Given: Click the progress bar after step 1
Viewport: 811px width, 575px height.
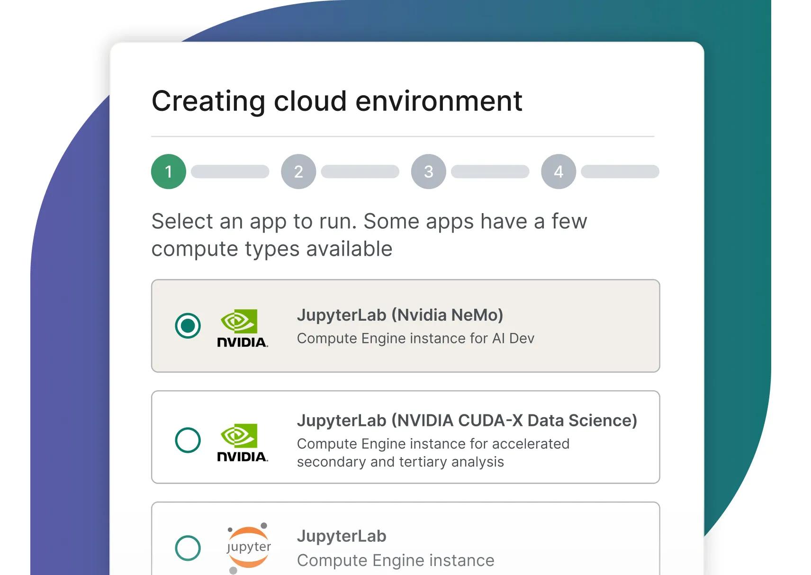Looking at the screenshot, I should point(230,171).
